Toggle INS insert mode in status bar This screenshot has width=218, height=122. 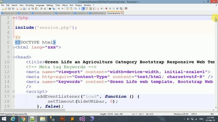[x=212, y=114]
